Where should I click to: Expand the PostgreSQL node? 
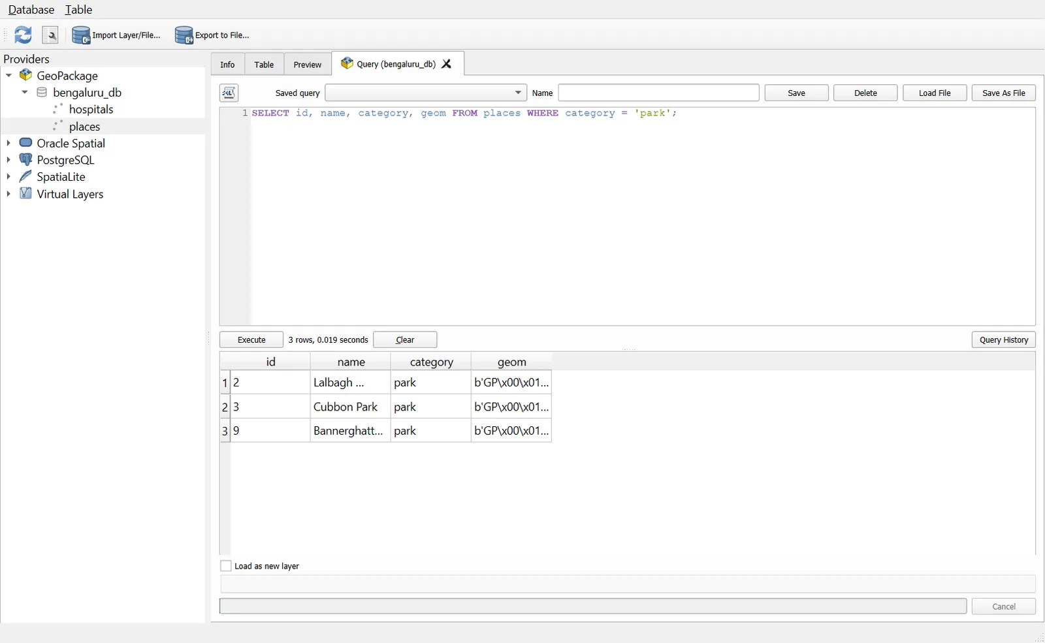8,159
